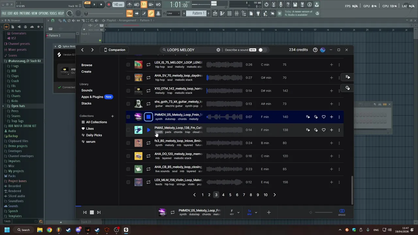Open Sounds in Splice library sidebar

pos(87,90)
